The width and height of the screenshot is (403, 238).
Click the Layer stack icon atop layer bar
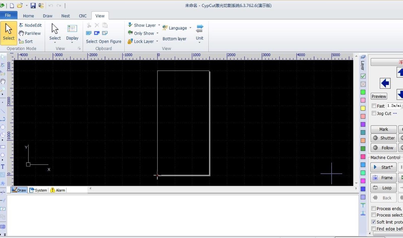pyautogui.click(x=363, y=57)
